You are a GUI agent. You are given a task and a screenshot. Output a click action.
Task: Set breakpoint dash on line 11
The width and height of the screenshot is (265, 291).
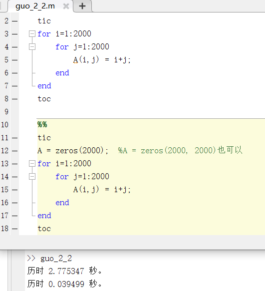coord(15,138)
